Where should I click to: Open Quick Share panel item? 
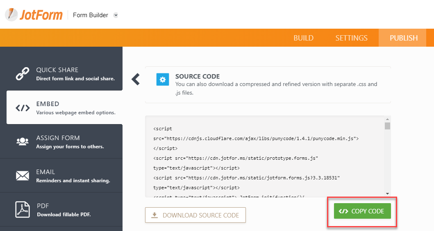pos(61,74)
